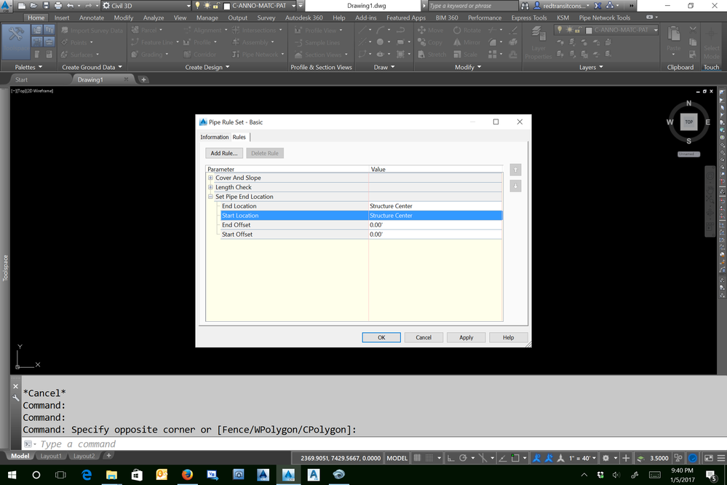Click the Save icon in quick access toolbar
727x485 pixels.
[x=46, y=6]
